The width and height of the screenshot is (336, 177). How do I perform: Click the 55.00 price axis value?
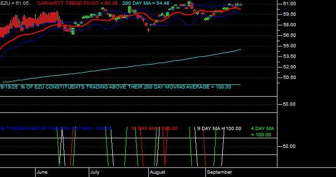[289, 46]
